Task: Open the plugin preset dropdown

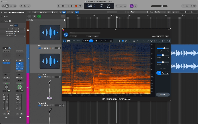Action: (85, 33)
